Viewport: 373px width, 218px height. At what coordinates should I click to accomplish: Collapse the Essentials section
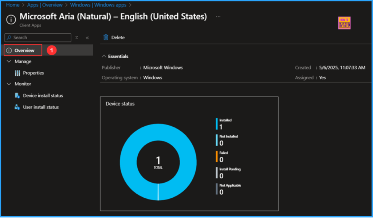104,56
